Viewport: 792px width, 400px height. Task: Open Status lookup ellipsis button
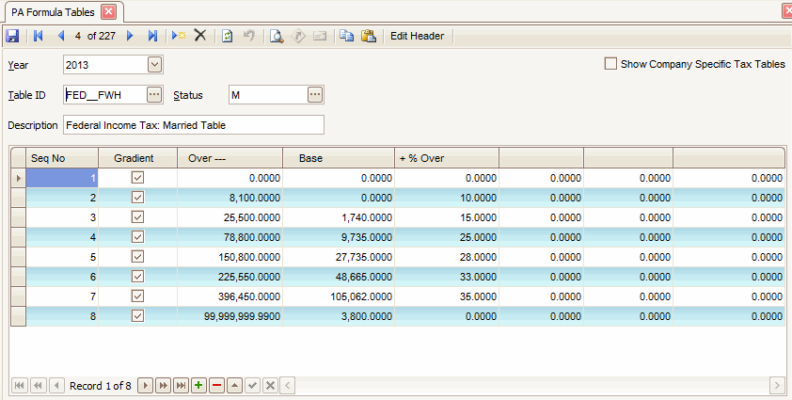[315, 95]
